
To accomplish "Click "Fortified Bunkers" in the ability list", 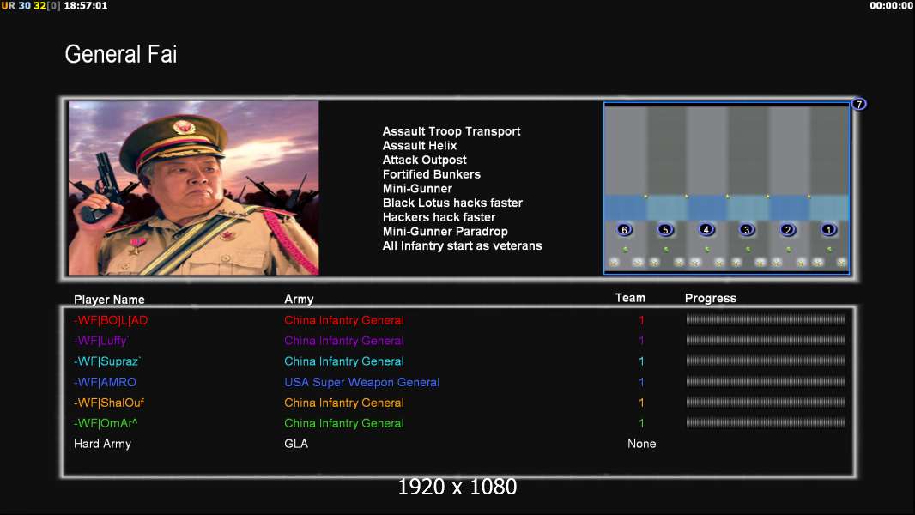I will tap(431, 174).
